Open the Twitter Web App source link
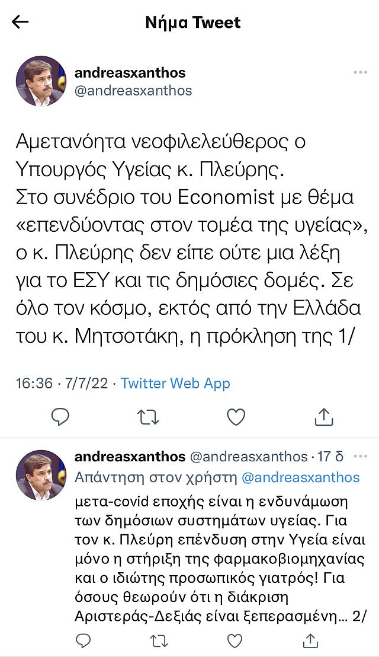Screen dimensions: 379x657 175,384
